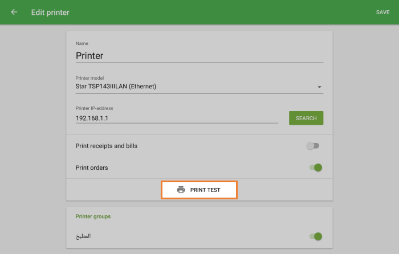
Task: Turn off the المطبخ printer group toggle
Action: click(x=316, y=236)
